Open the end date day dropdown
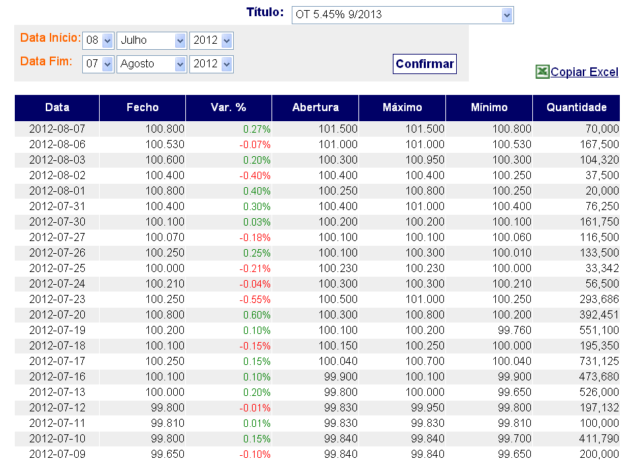 point(98,64)
